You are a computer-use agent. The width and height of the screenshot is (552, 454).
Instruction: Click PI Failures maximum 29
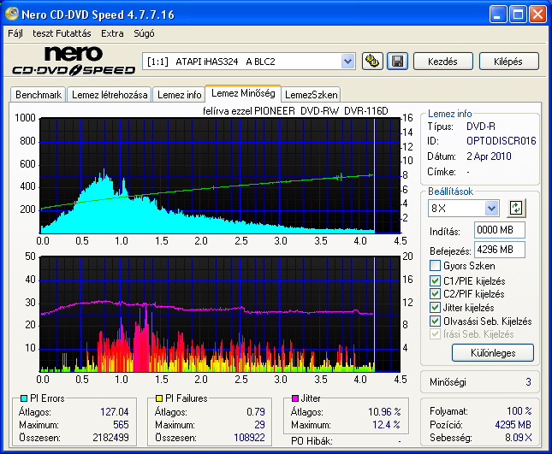[259, 425]
